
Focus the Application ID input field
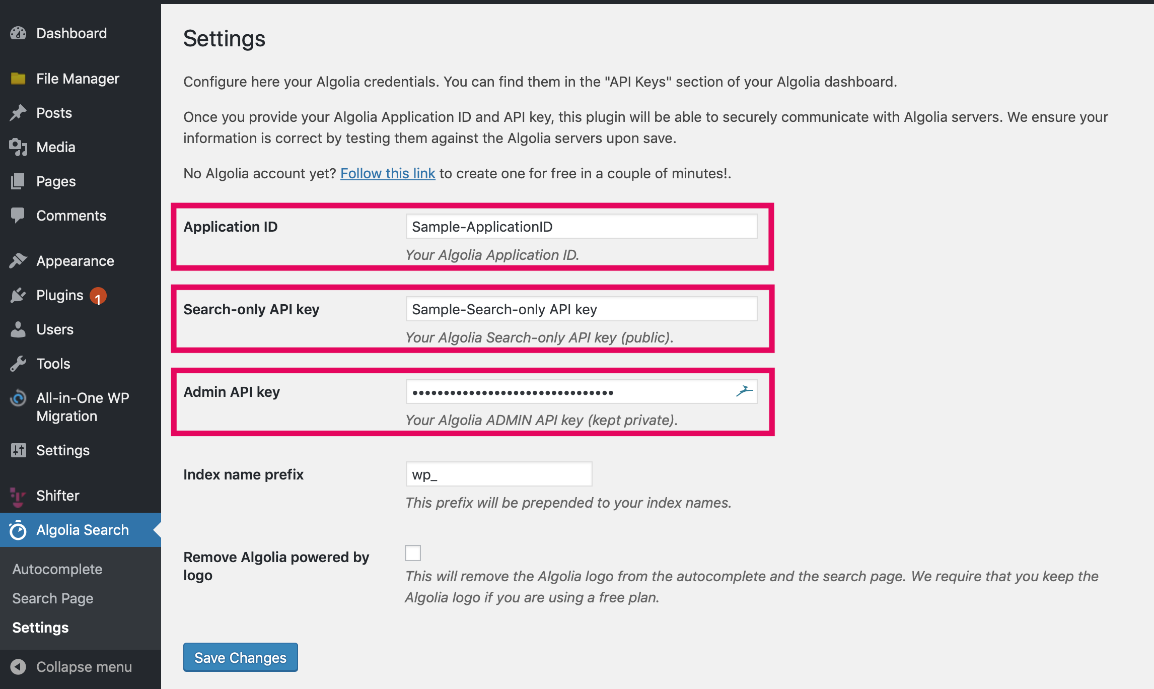pos(582,227)
